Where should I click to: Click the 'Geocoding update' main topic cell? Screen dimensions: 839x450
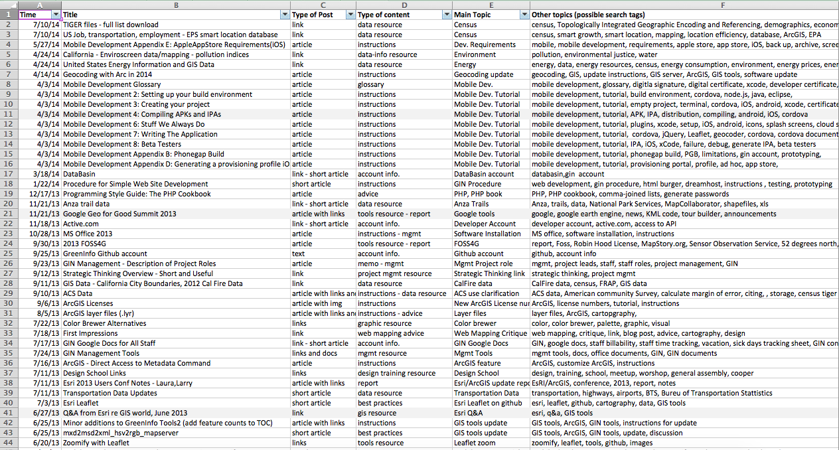[491, 74]
